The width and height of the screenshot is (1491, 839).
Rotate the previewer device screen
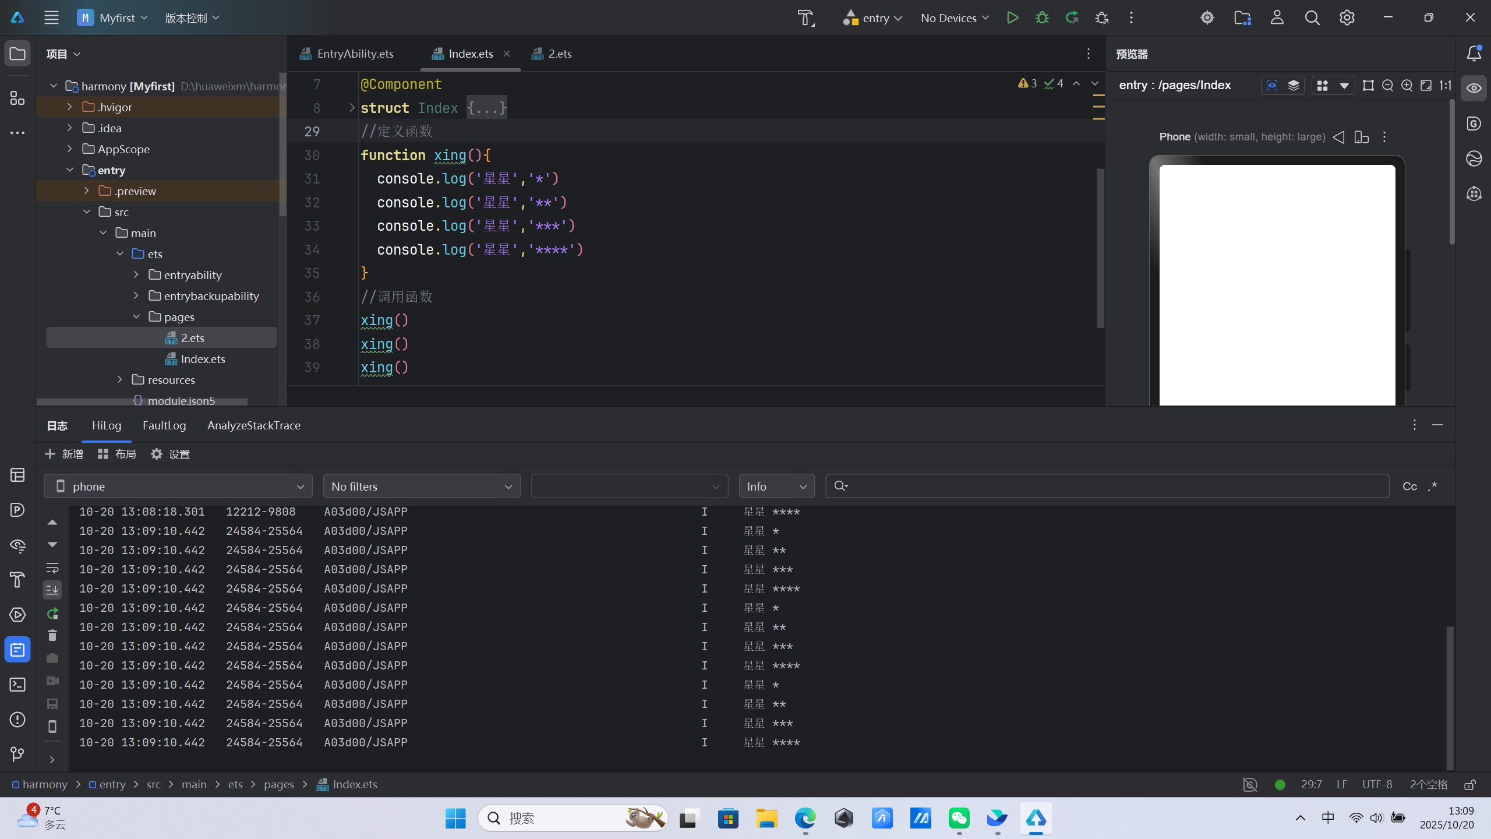pos(1361,137)
